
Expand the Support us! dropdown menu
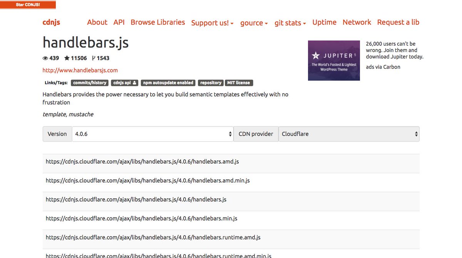point(213,23)
